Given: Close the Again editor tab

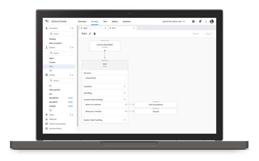Looking at the screenshot, I should tap(105, 28).
